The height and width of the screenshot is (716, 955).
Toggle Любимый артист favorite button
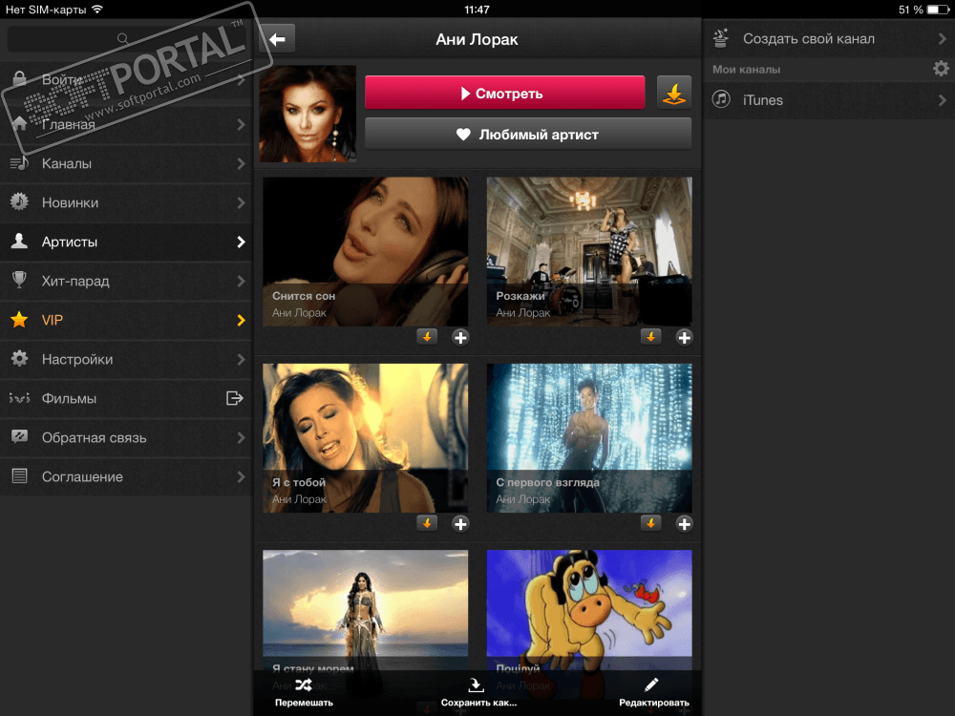(528, 134)
